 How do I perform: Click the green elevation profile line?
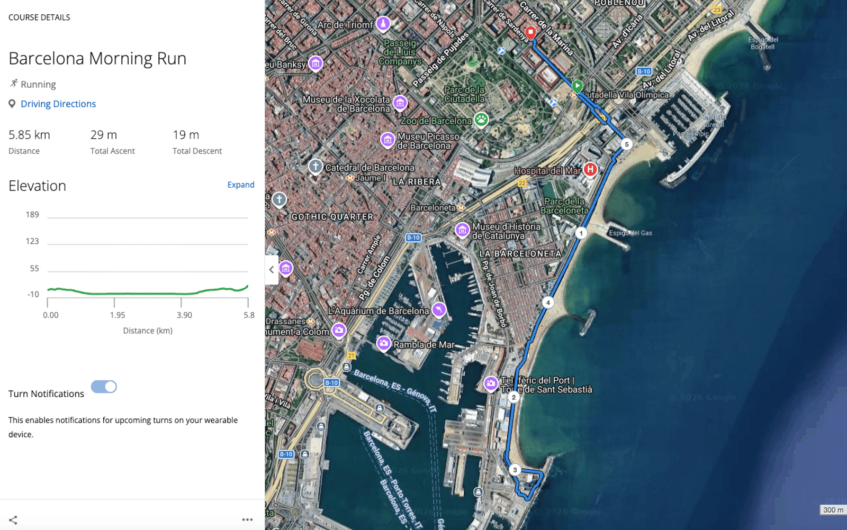click(148, 293)
